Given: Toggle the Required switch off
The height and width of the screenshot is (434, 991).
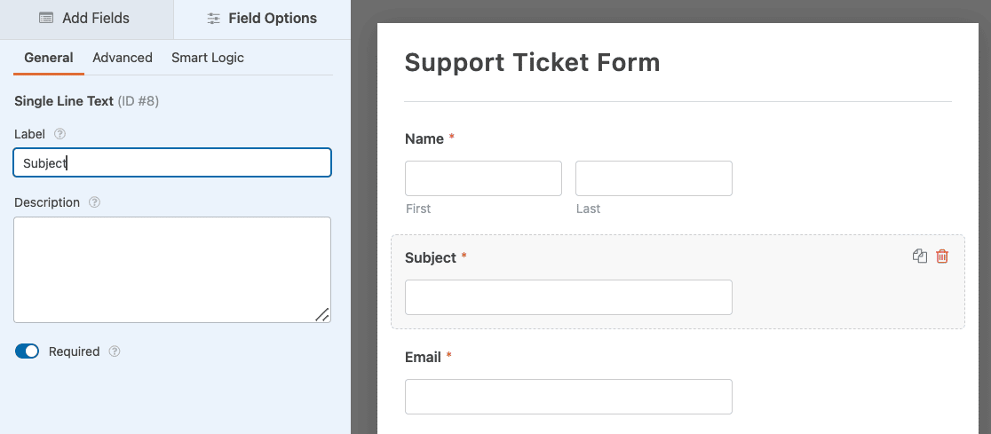Looking at the screenshot, I should (x=28, y=351).
